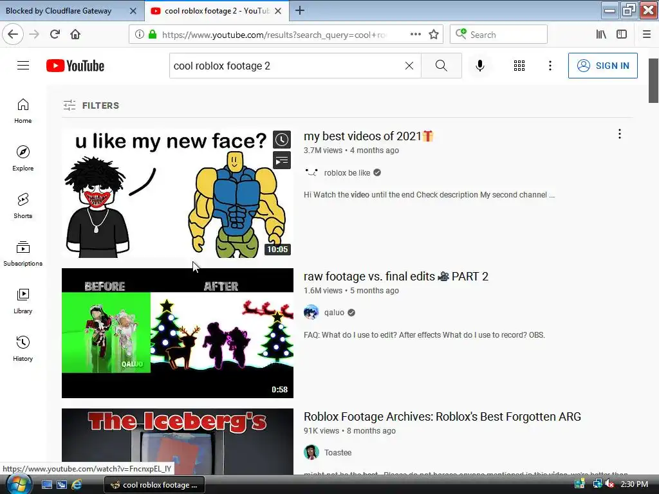Open History from the YouTube sidebar

click(x=23, y=349)
